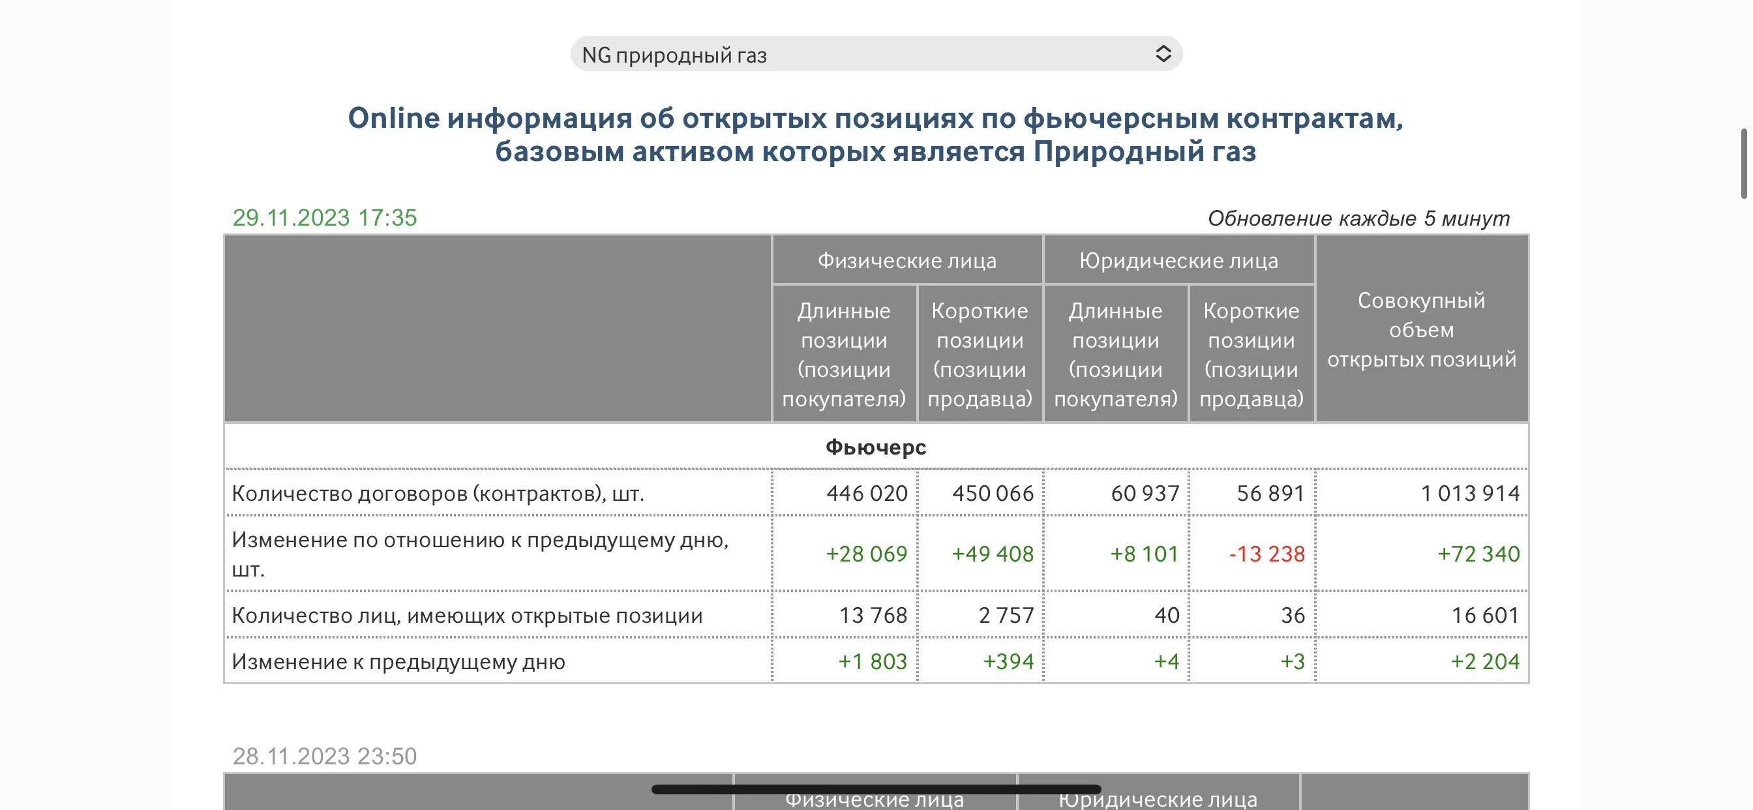Select the red value -13 238
The image size is (1753, 810).
[1266, 554]
